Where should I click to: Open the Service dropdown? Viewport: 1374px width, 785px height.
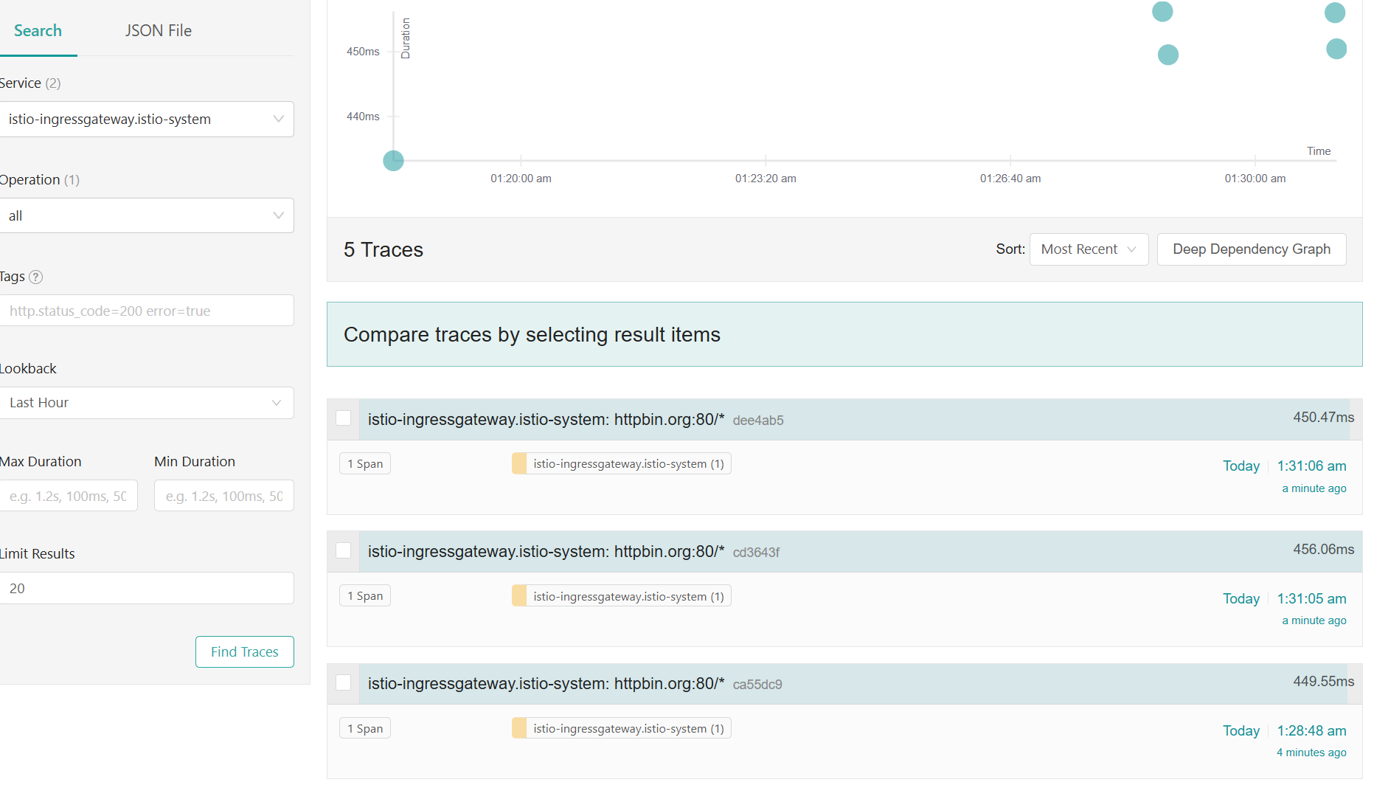(x=147, y=120)
